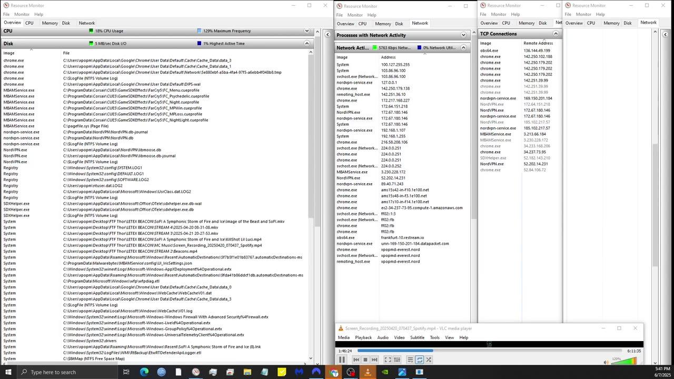
Task: Click the VLC seek progress bar
Action: coord(490,351)
